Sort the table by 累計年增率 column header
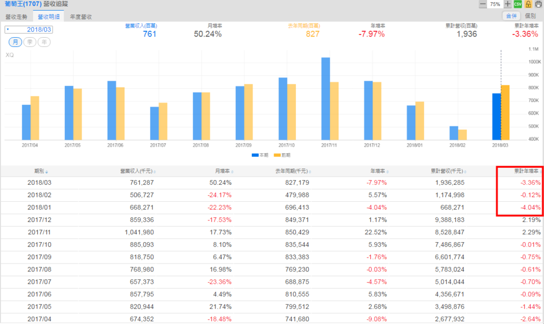The image size is (544, 324). pyautogui.click(x=528, y=171)
